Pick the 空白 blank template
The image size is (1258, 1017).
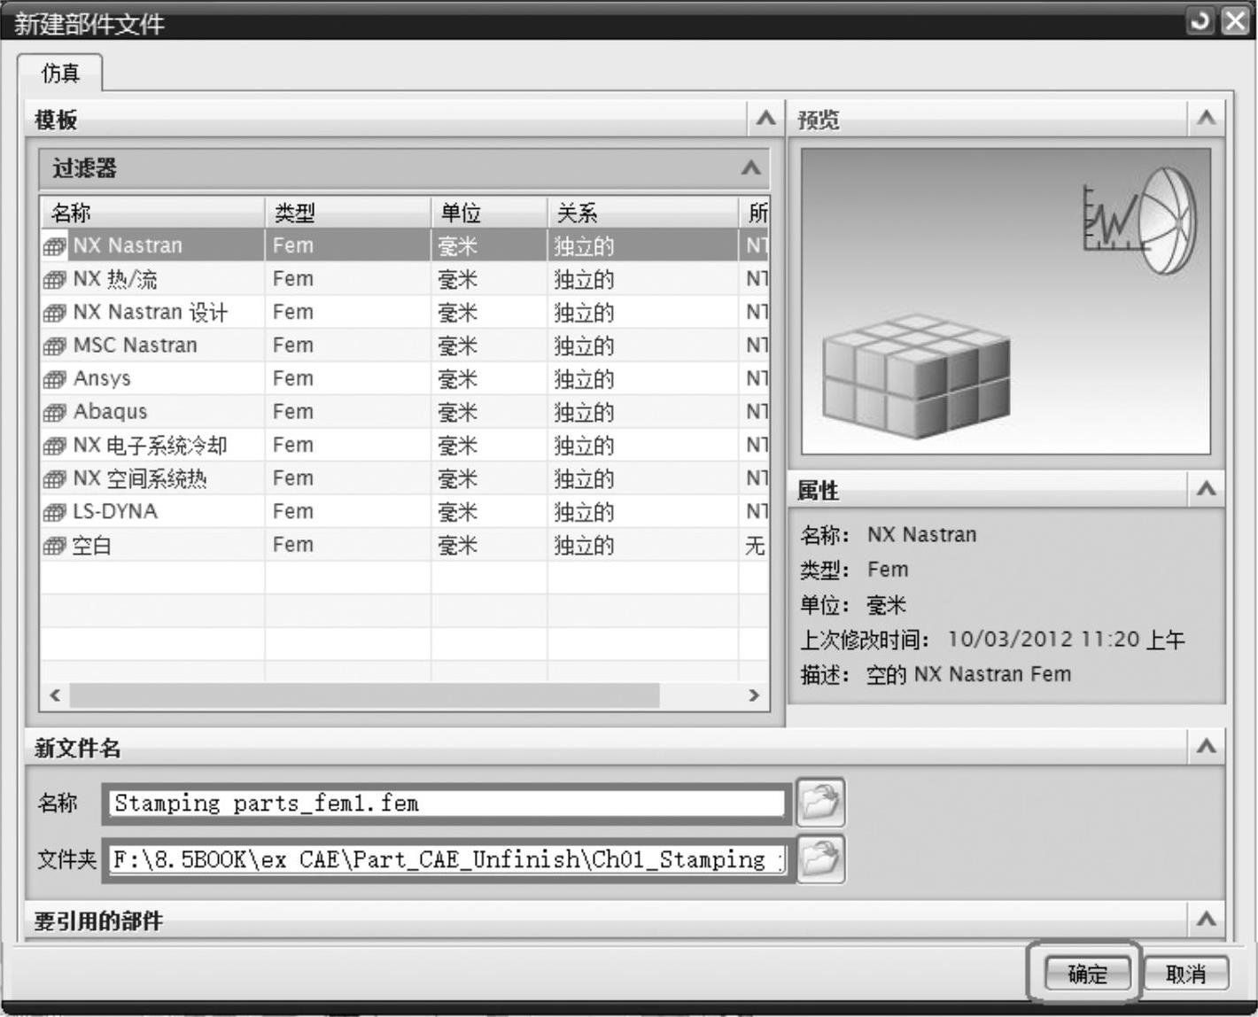click(405, 545)
